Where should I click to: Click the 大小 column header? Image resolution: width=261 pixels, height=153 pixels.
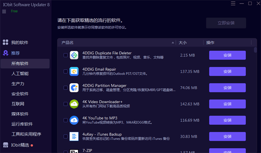click(183, 42)
